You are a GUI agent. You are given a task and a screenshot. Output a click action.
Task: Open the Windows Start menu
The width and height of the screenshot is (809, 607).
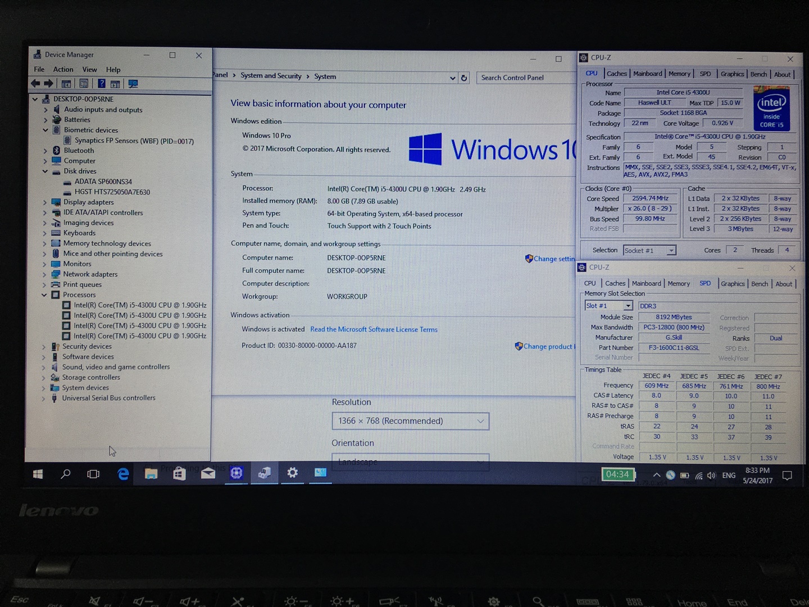pyautogui.click(x=38, y=474)
